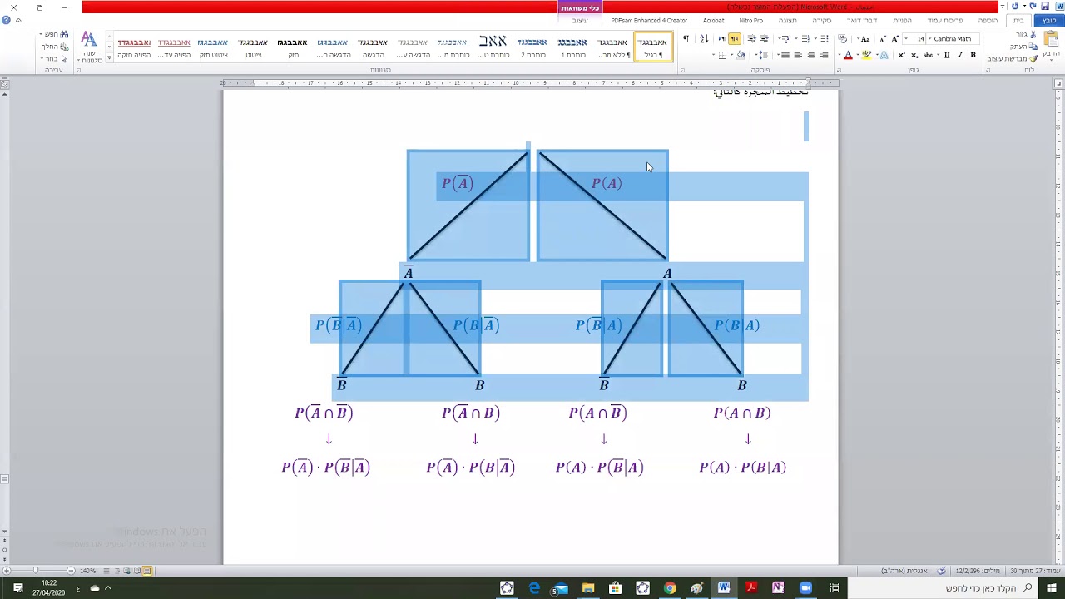Screen dimensions: 1065x599
Task: Open text effects glowing A icon
Action: [x=884, y=55]
